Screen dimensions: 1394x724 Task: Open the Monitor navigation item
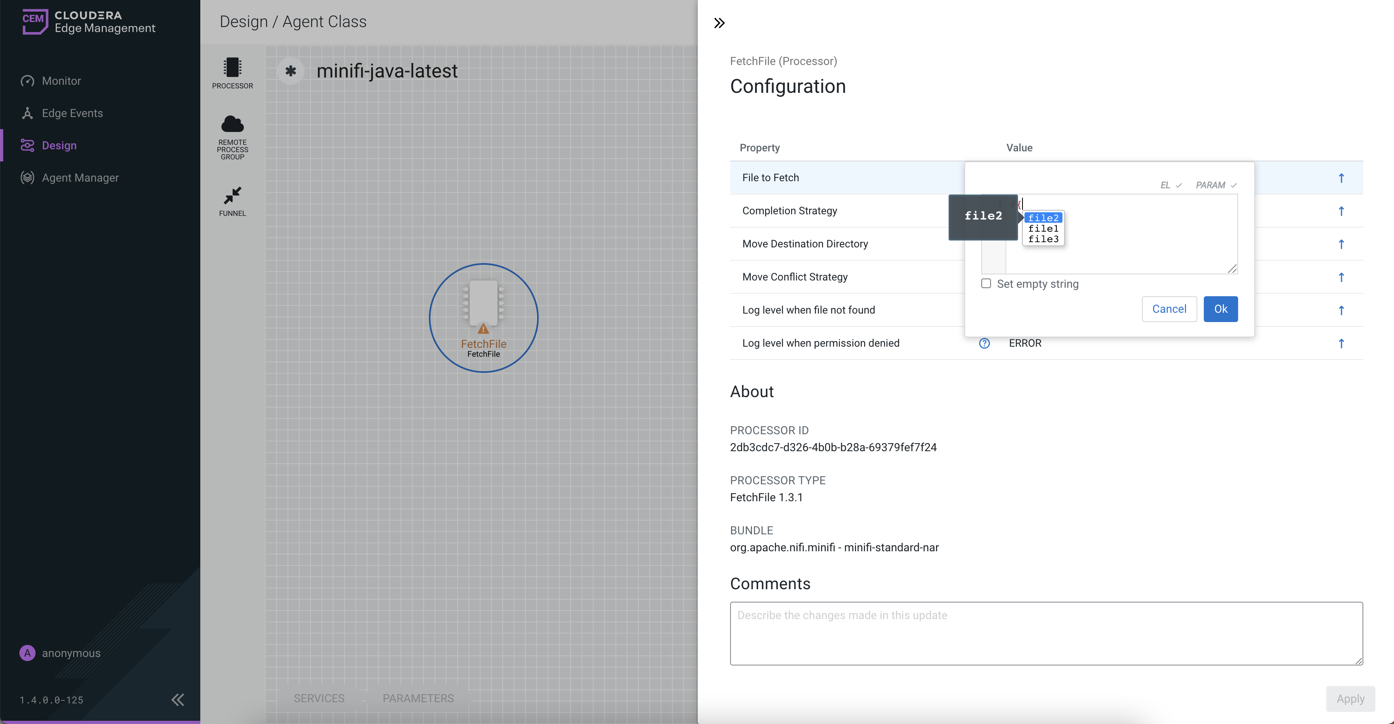[x=61, y=81]
